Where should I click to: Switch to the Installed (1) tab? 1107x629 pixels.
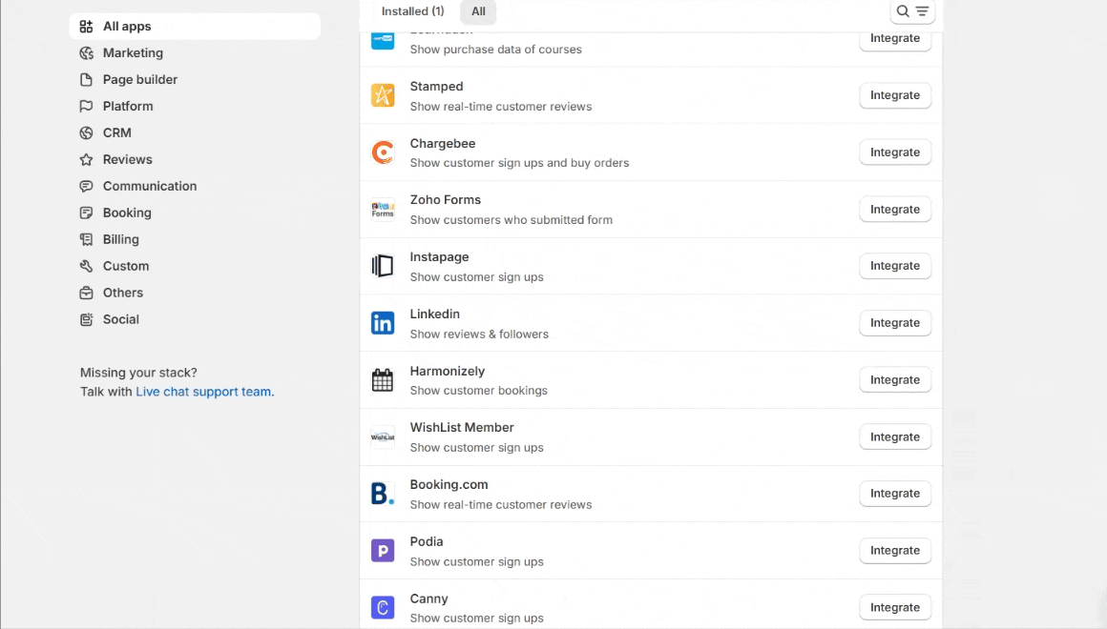pyautogui.click(x=413, y=11)
